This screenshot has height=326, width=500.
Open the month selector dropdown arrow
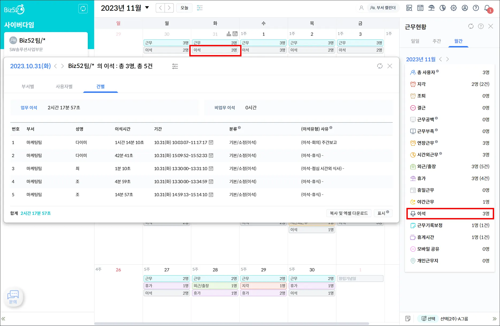[x=147, y=7]
